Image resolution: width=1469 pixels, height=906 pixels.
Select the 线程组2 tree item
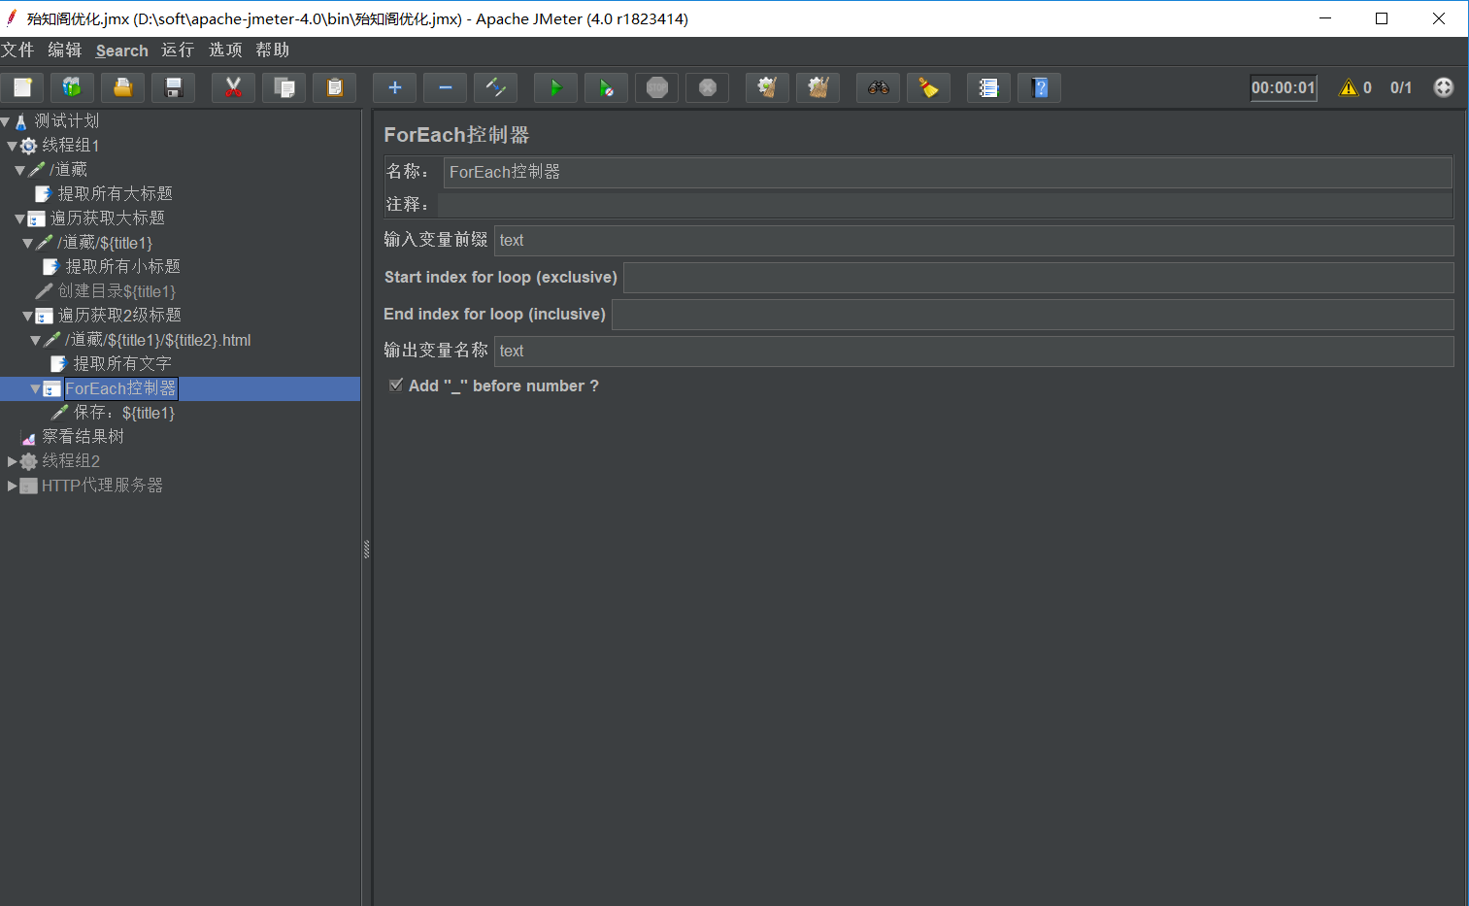(x=71, y=461)
